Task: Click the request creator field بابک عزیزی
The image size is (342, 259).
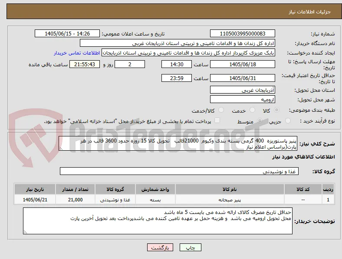Action: coord(188,53)
